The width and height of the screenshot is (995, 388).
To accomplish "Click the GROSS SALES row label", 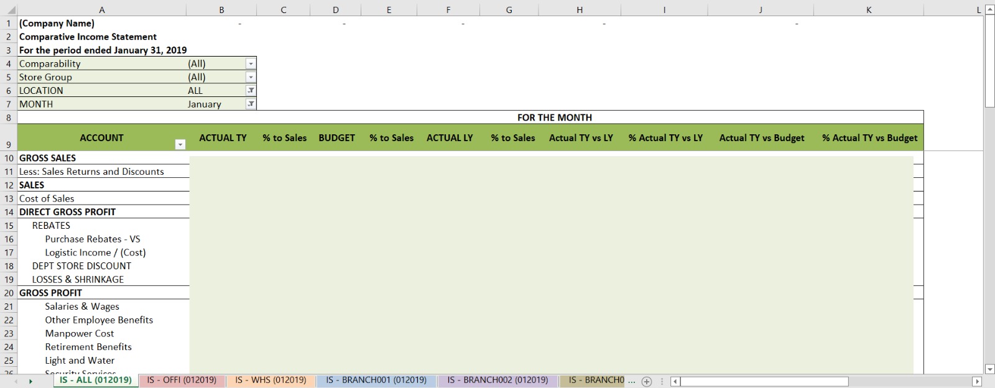I will click(47, 158).
